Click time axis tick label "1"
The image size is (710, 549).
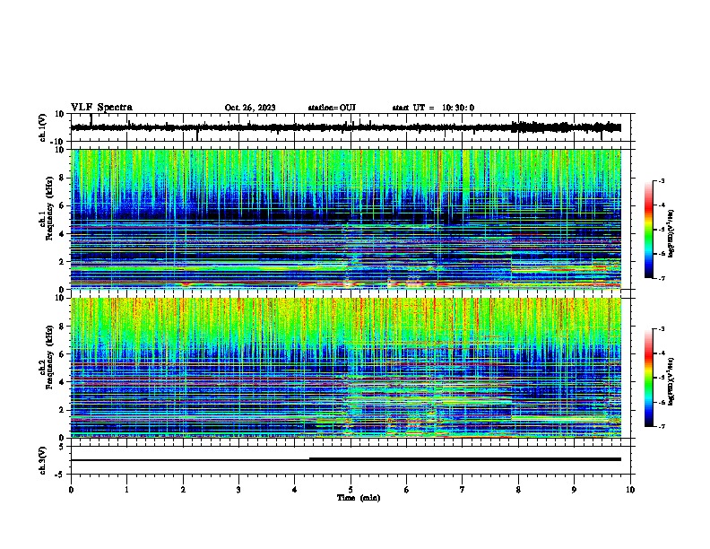coord(126,490)
